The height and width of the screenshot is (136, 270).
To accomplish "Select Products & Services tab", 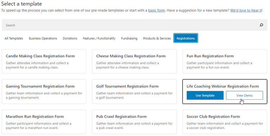I will click(x=157, y=38).
